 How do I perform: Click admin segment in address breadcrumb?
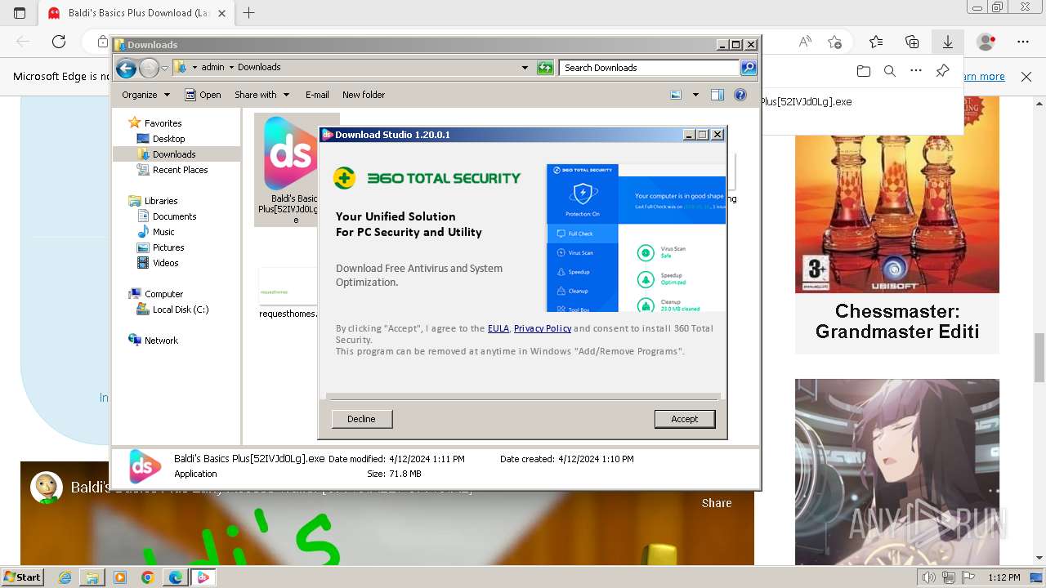pos(212,68)
